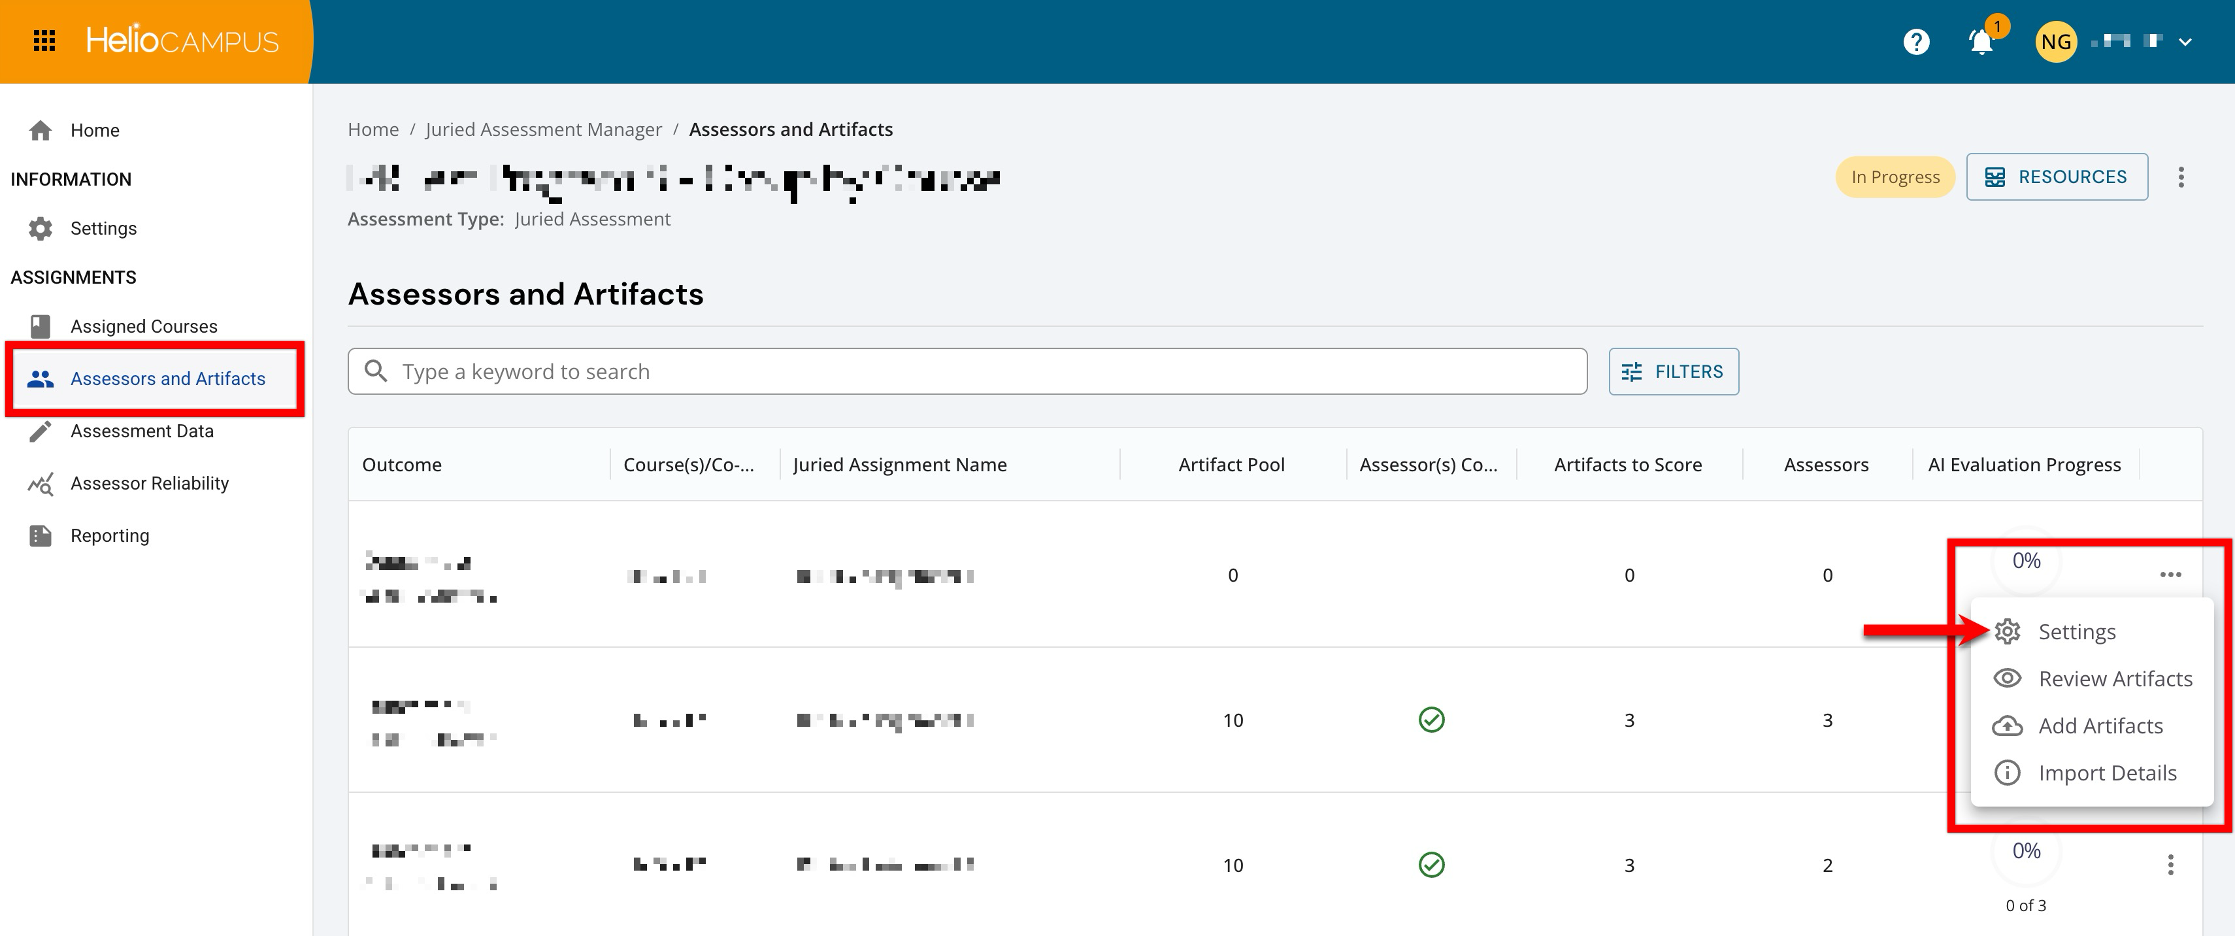The image size is (2235, 936).
Task: Choose Add Artifacts menu option
Action: pos(2100,726)
